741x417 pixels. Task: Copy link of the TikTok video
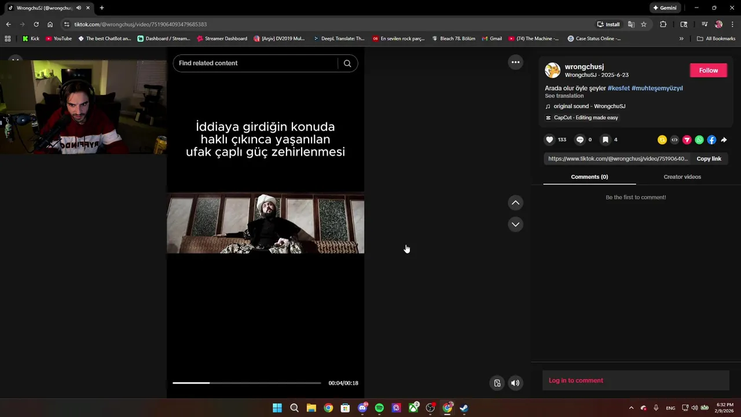click(x=709, y=159)
